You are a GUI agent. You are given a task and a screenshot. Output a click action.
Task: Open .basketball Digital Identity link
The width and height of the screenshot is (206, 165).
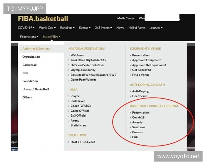[x=88, y=60]
